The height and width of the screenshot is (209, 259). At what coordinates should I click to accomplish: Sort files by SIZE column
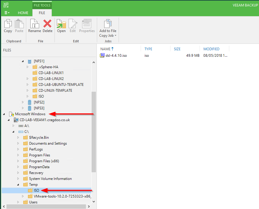point(177,49)
